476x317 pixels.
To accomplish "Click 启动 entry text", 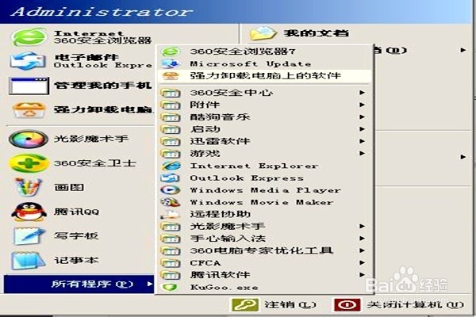I will 205,129.
